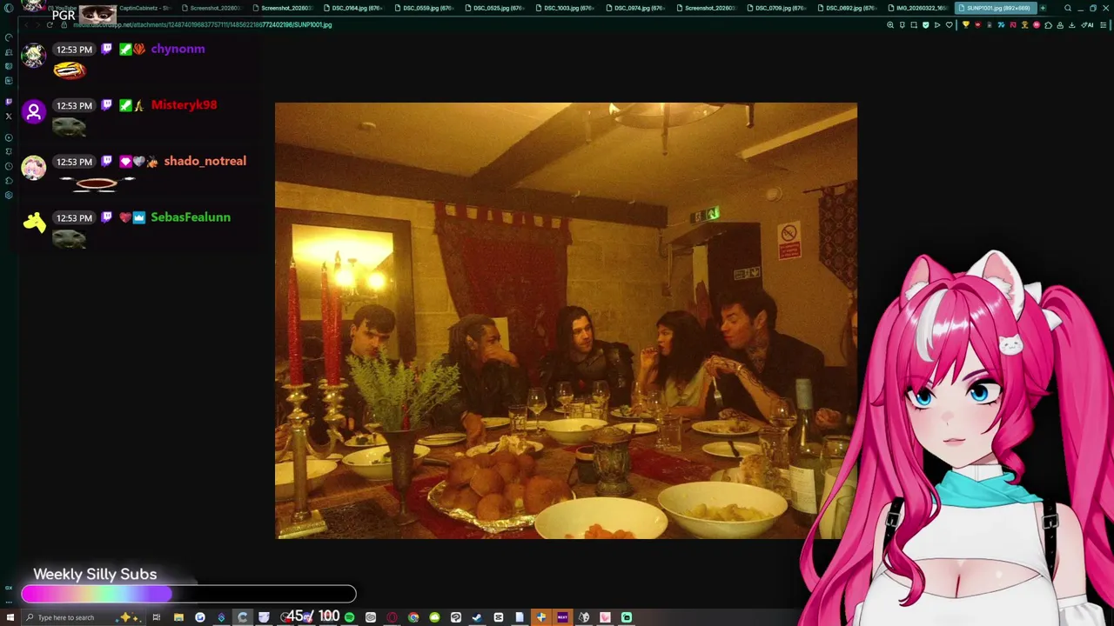1114x626 pixels.
Task: Click username shado_notreal in chat
Action: click(205, 161)
